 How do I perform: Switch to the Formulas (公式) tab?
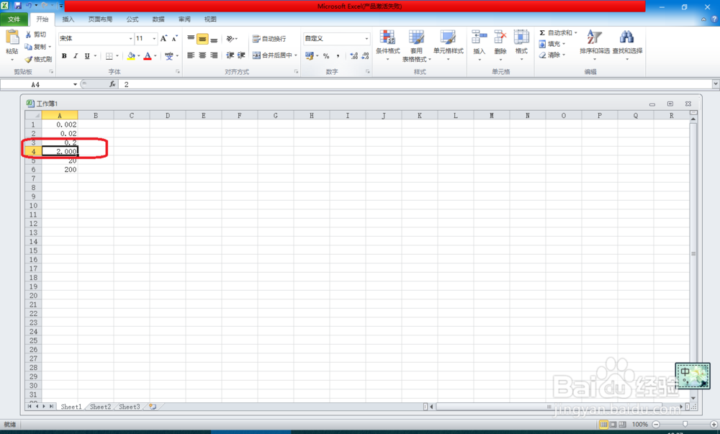(132, 19)
